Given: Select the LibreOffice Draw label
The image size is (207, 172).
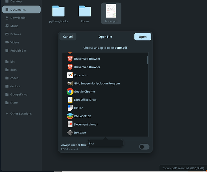Looking at the screenshot, I should (x=85, y=100).
